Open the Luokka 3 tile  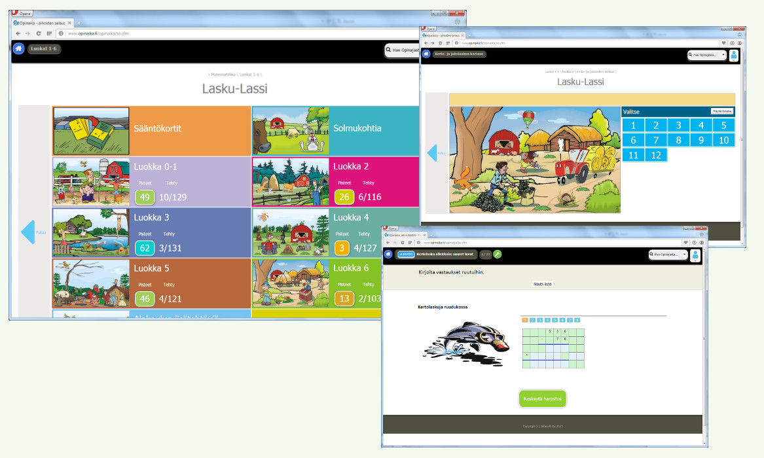151,233
